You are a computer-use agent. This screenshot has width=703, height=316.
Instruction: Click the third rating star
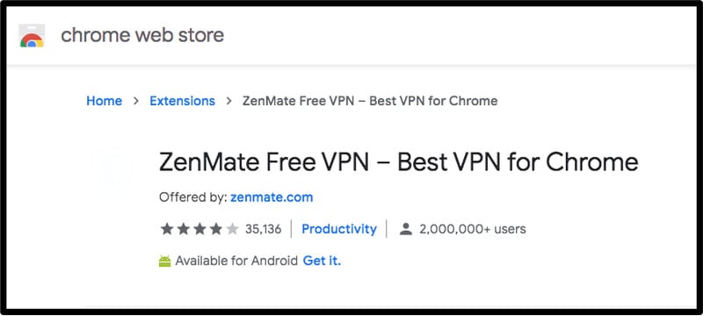(199, 229)
